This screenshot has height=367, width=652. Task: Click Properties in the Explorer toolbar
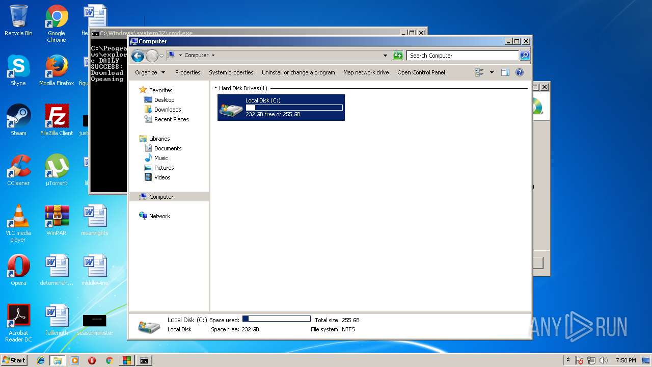click(187, 72)
